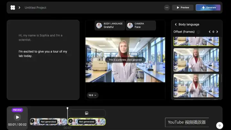Click the add media icon above clip 2
Viewport: 231px width, 130px height.
pyautogui.click(x=87, y=113)
